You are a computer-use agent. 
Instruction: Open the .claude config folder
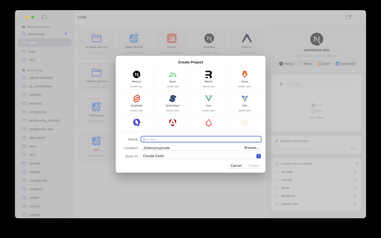45,172
